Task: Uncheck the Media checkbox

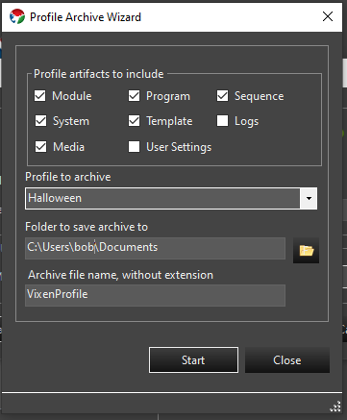Action: click(x=40, y=146)
